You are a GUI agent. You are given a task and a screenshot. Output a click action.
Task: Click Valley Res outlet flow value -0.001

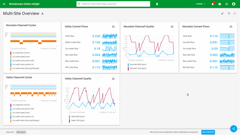point(96,61)
